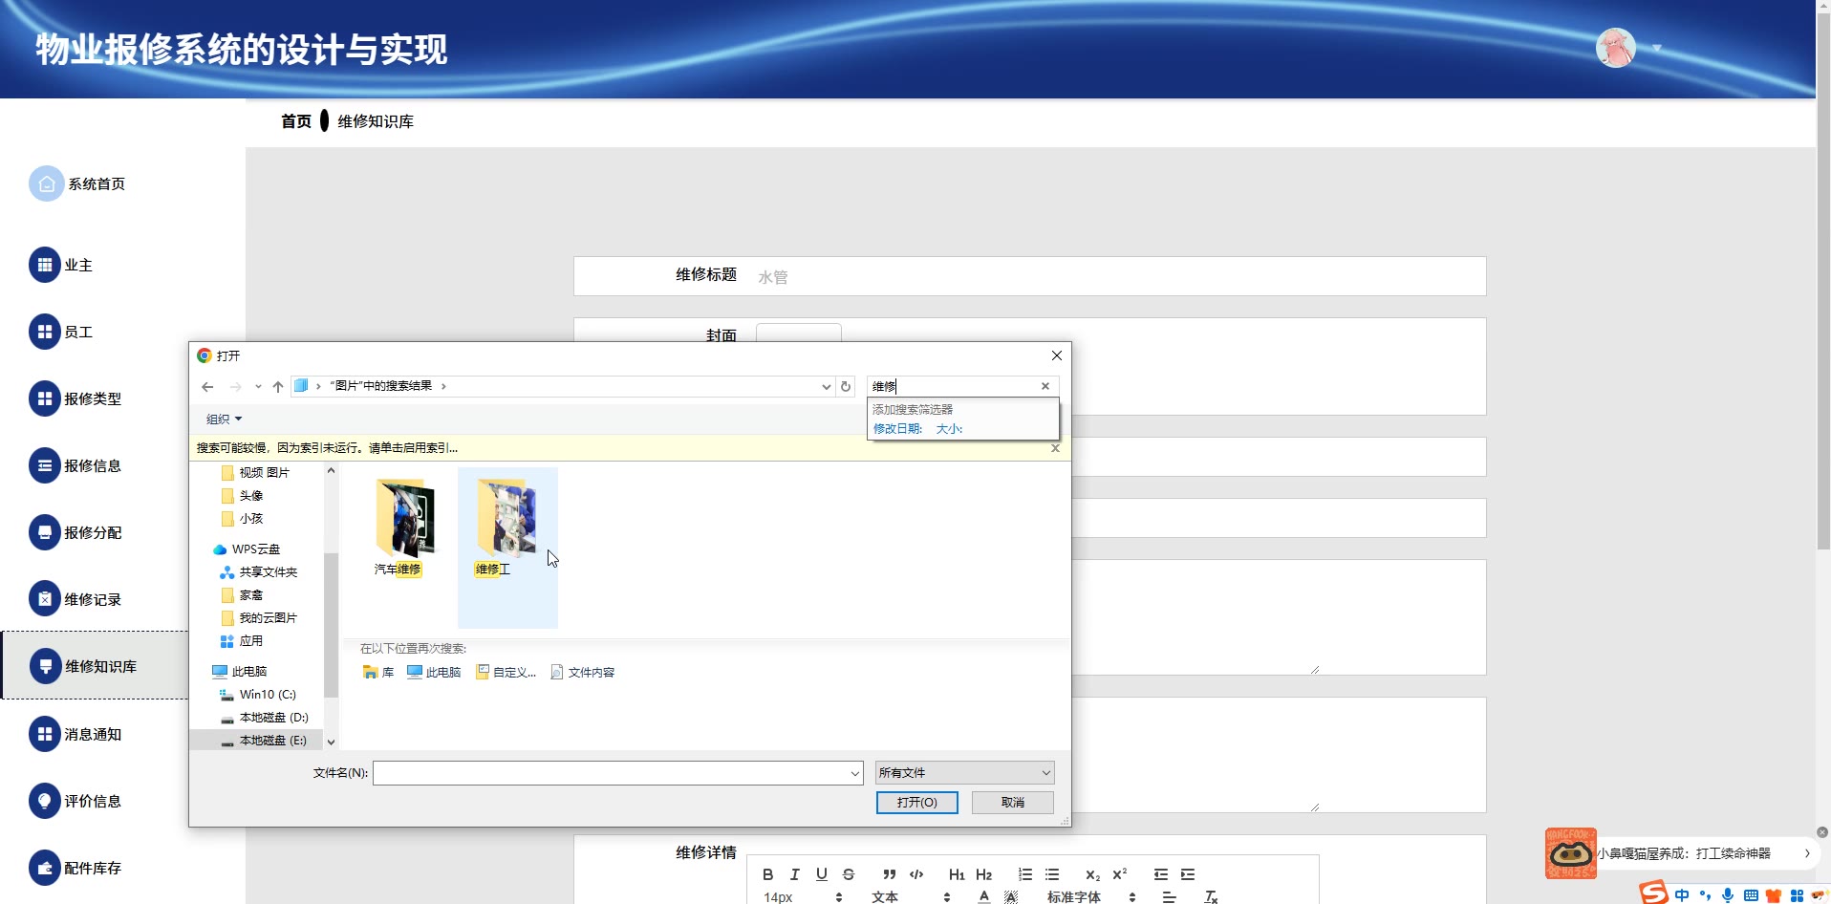
Task: Click the Bold icon in editor toolbar
Action: pos(767,874)
